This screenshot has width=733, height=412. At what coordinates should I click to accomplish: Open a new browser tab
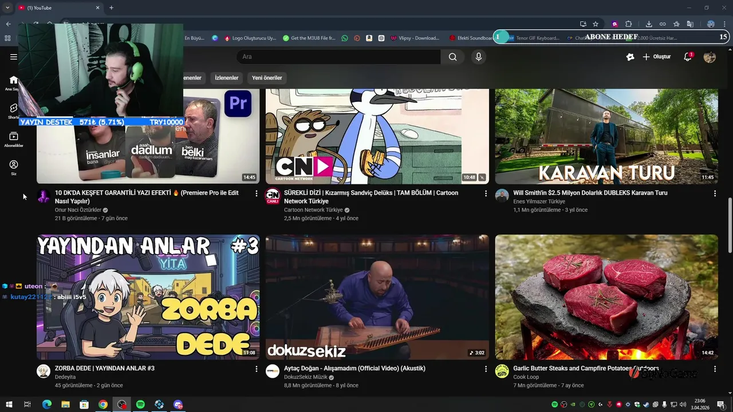(x=111, y=7)
